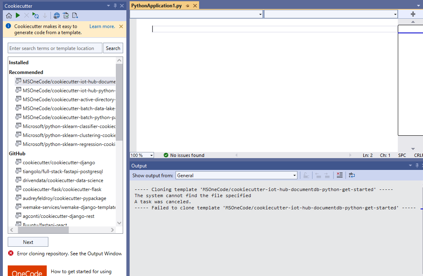Screen dimensions: 423x276
Task: Click the update templates refresh icon
Action: [36, 15]
